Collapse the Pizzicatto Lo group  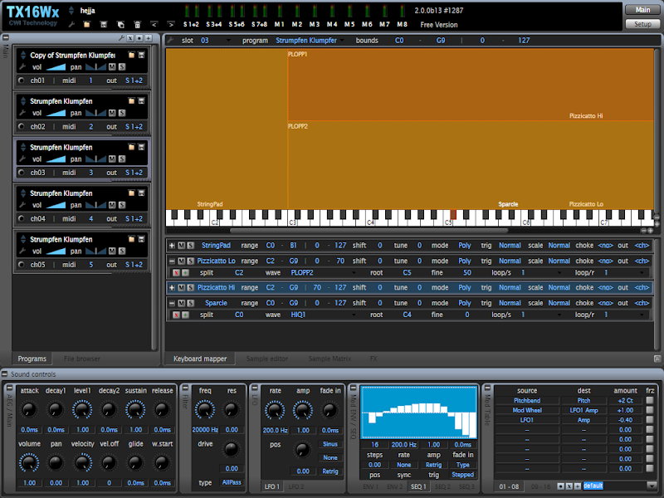pos(173,261)
